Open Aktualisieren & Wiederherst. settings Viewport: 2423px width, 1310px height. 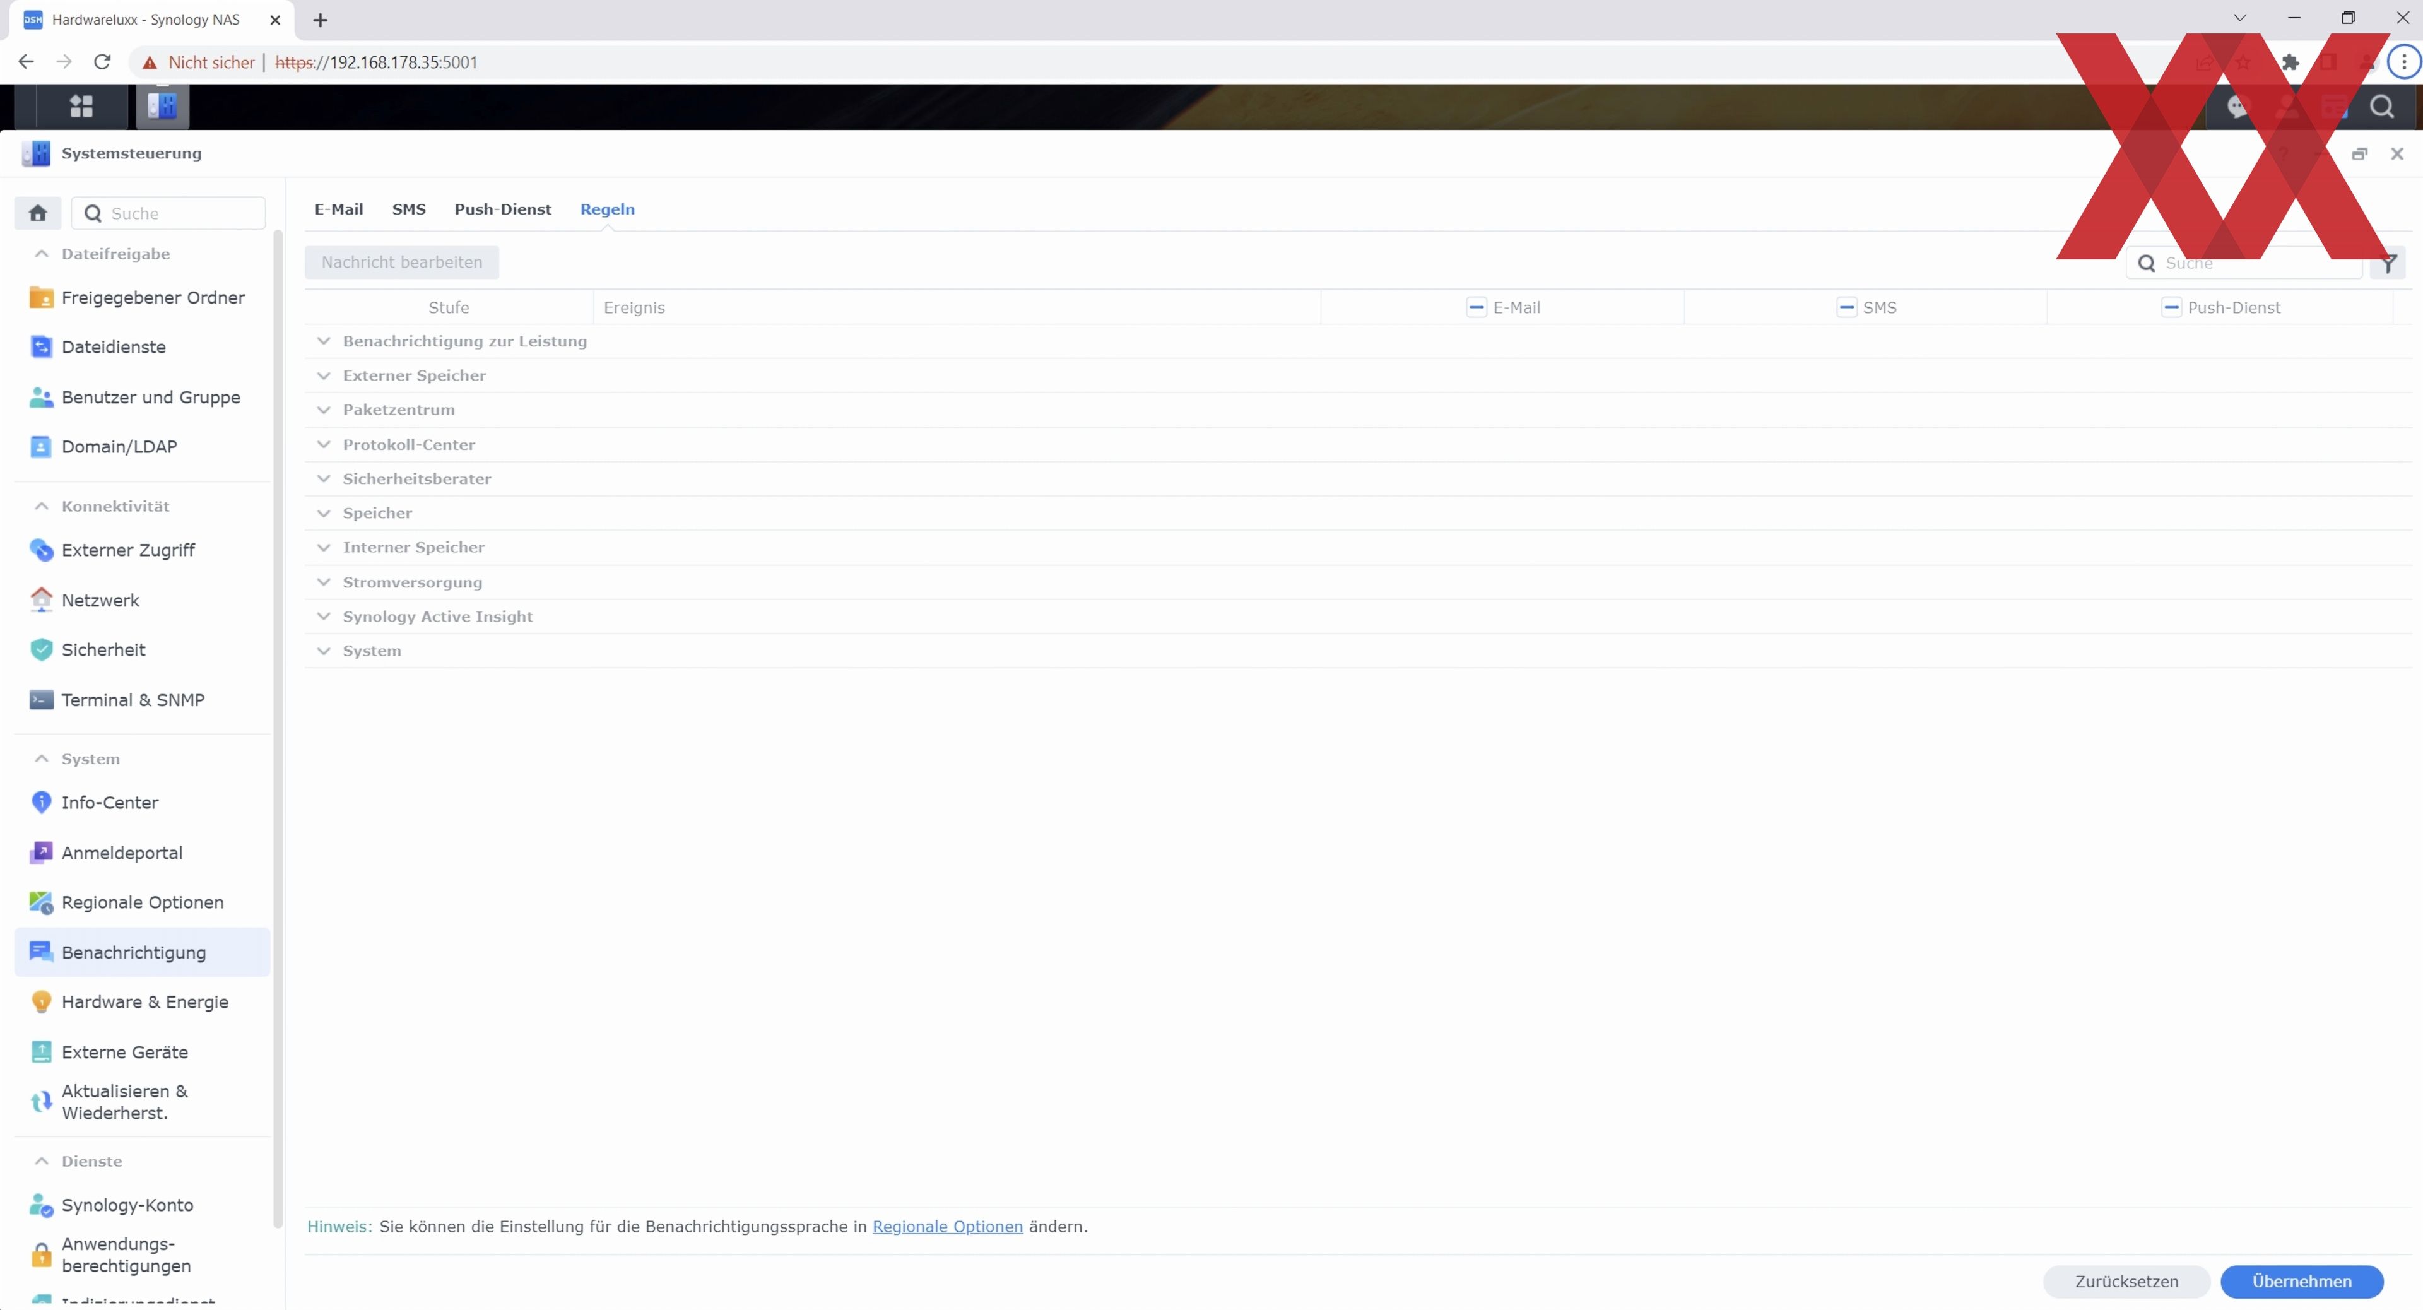click(x=143, y=1102)
